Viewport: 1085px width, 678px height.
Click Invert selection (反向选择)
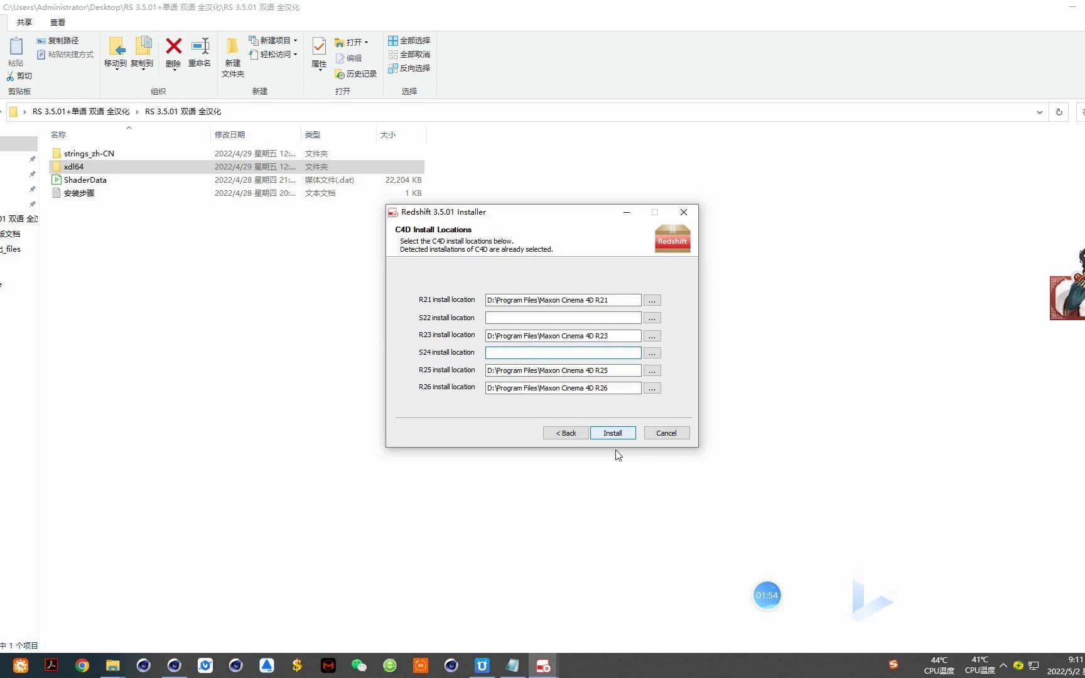(409, 68)
